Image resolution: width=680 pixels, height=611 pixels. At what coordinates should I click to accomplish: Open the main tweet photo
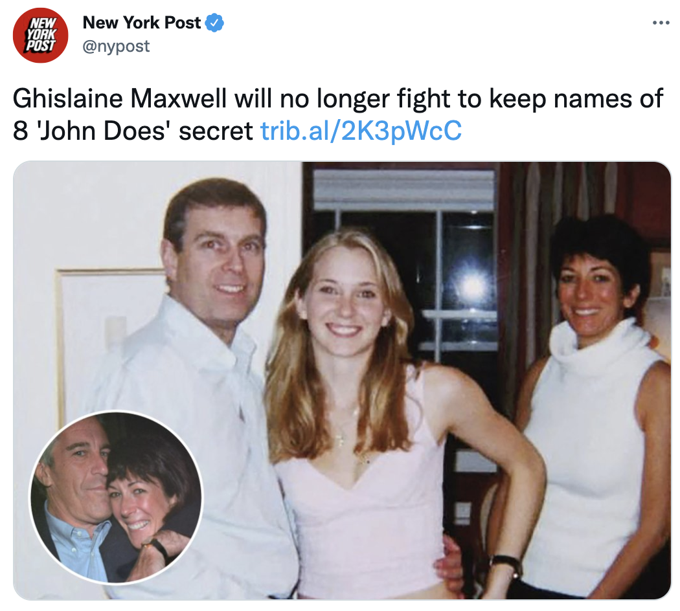[x=342, y=381]
